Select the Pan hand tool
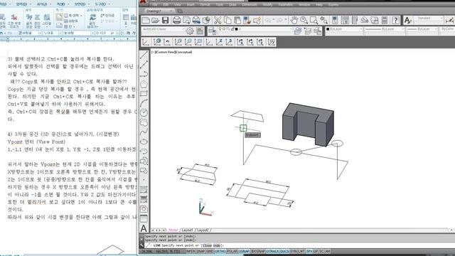 [294, 21]
